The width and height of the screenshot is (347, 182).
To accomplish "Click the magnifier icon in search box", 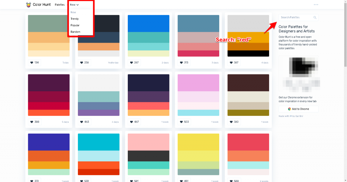I will click(x=315, y=17).
